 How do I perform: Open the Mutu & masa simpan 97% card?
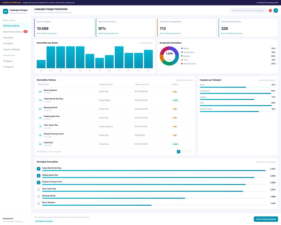[126, 27]
